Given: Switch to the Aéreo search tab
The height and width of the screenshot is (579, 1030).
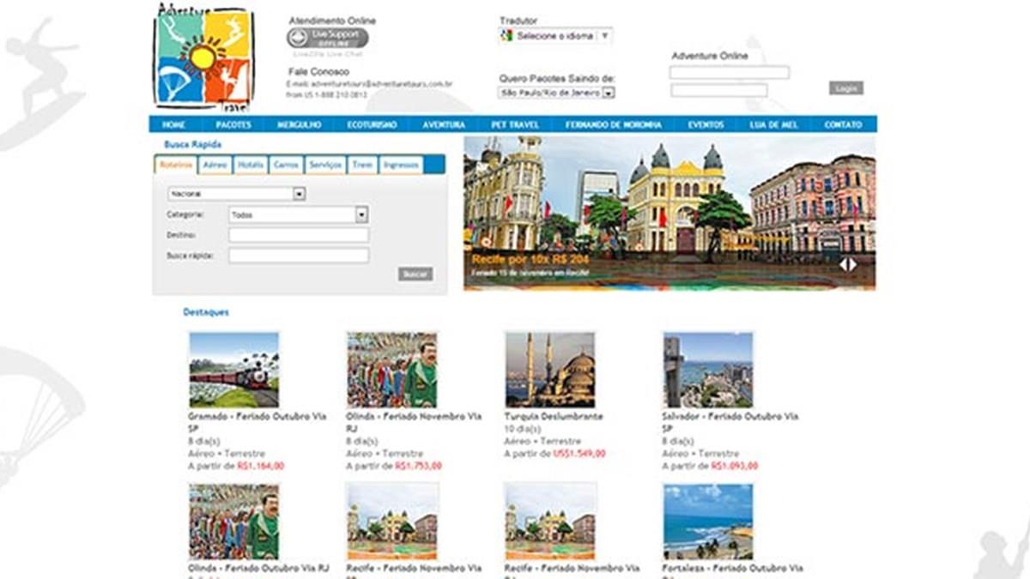Looking at the screenshot, I should click(x=215, y=165).
